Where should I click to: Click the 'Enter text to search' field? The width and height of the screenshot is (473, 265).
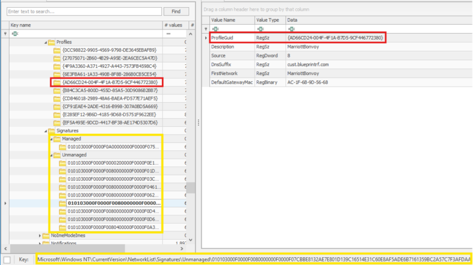click(x=82, y=11)
